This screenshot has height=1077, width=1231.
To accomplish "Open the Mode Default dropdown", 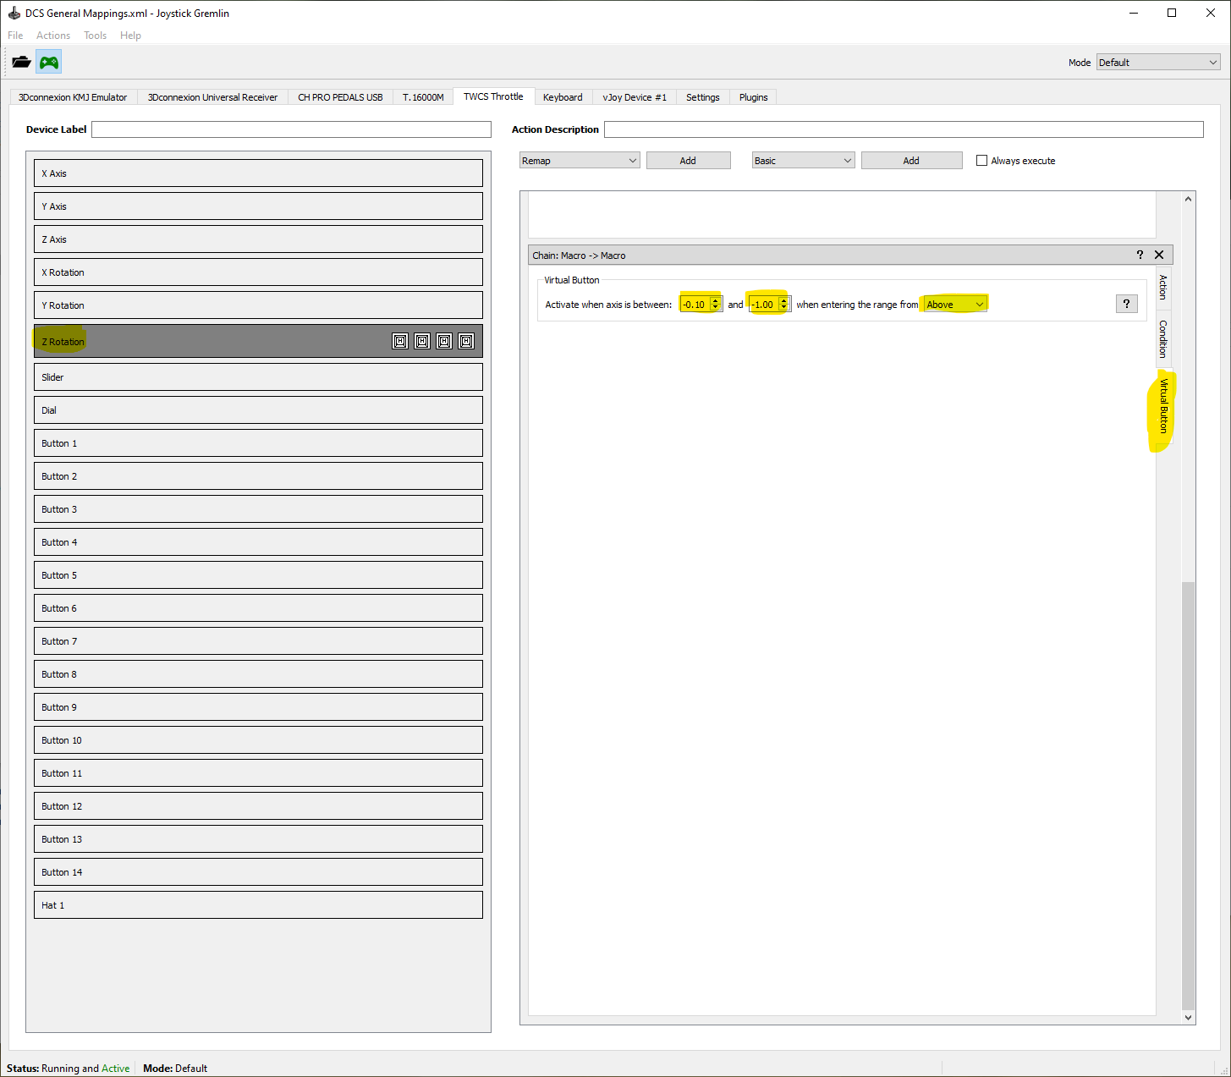I will [1158, 63].
